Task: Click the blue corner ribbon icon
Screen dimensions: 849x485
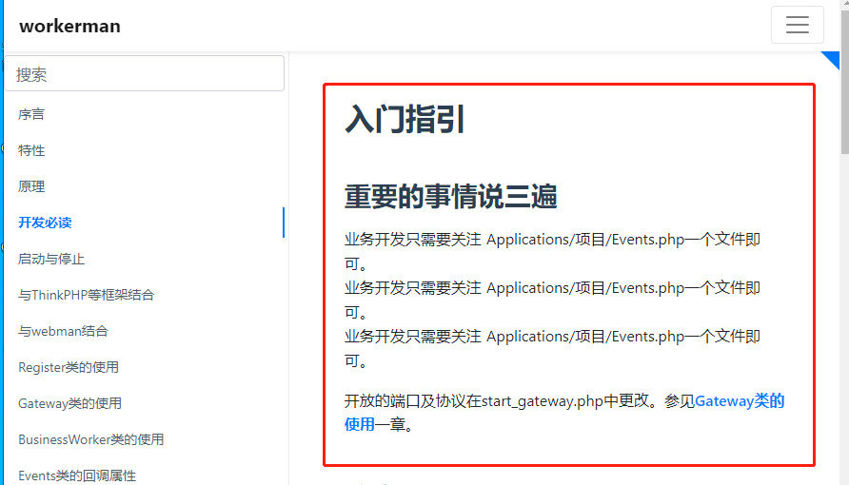Action: 833,58
